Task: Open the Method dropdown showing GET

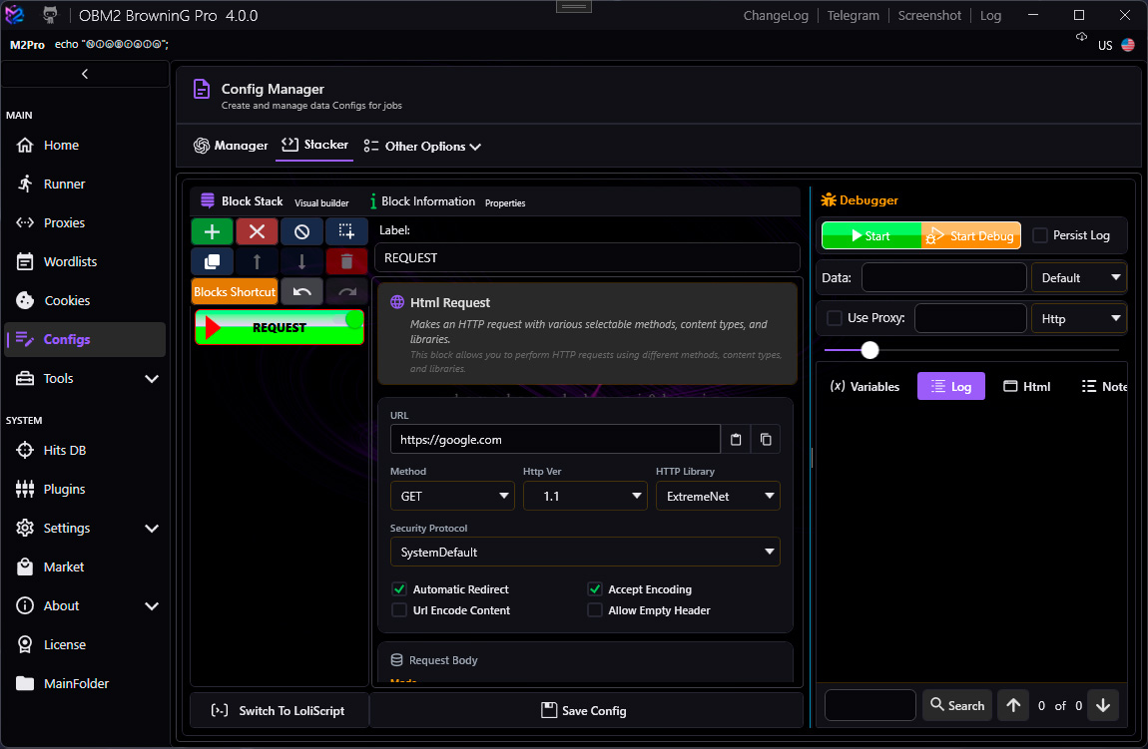Action: [452, 496]
